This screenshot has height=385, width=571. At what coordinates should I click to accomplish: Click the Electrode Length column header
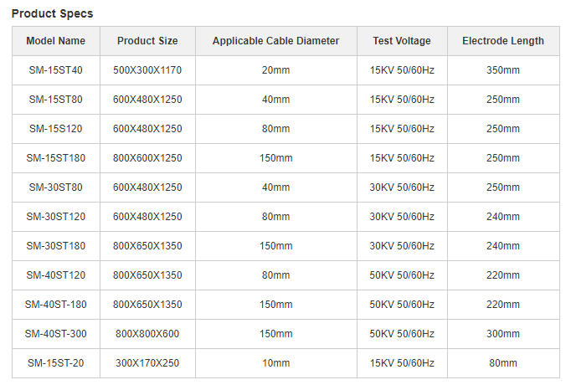click(503, 41)
